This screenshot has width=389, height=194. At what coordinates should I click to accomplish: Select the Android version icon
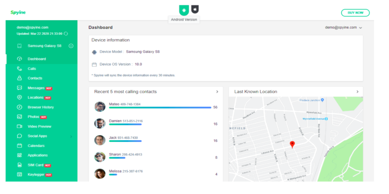coord(184,10)
